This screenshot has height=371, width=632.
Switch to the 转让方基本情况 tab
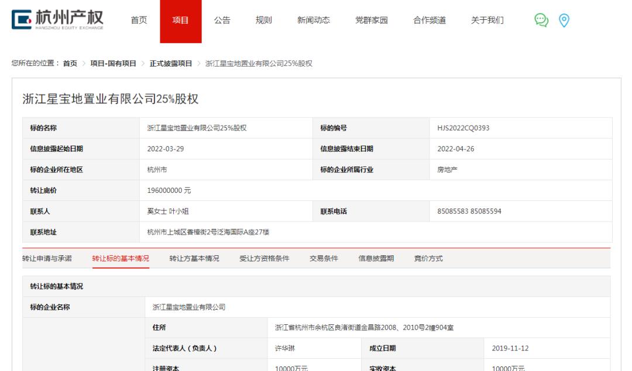[194, 258]
